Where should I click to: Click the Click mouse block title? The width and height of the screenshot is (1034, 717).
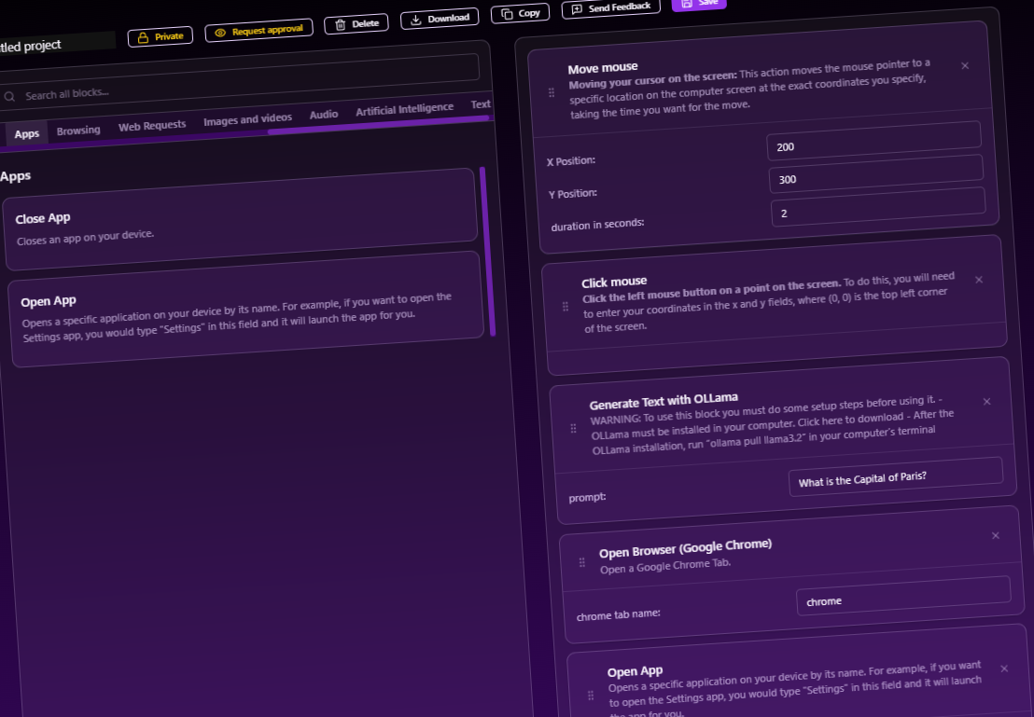point(614,283)
